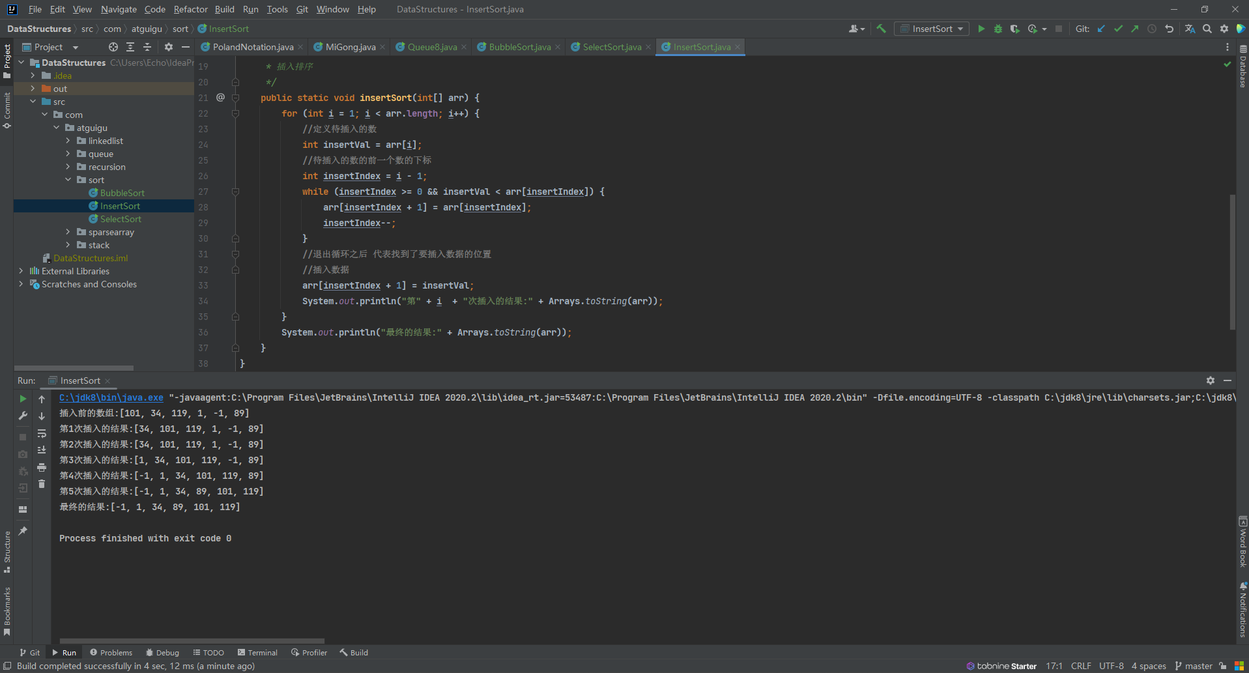Commit changes using the Git checkmark icon
This screenshot has width=1249, height=673.
pyautogui.click(x=1118, y=29)
